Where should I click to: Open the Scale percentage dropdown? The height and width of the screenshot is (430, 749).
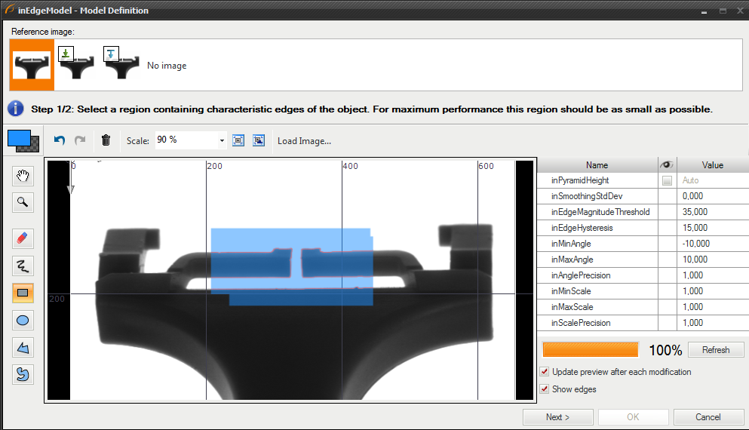[x=222, y=140]
